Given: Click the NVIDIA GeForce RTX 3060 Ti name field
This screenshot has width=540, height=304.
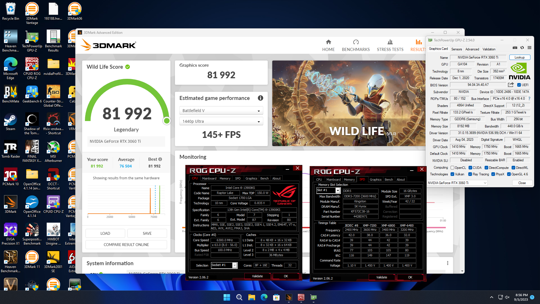Looking at the screenshot, I should tap(478, 57).
